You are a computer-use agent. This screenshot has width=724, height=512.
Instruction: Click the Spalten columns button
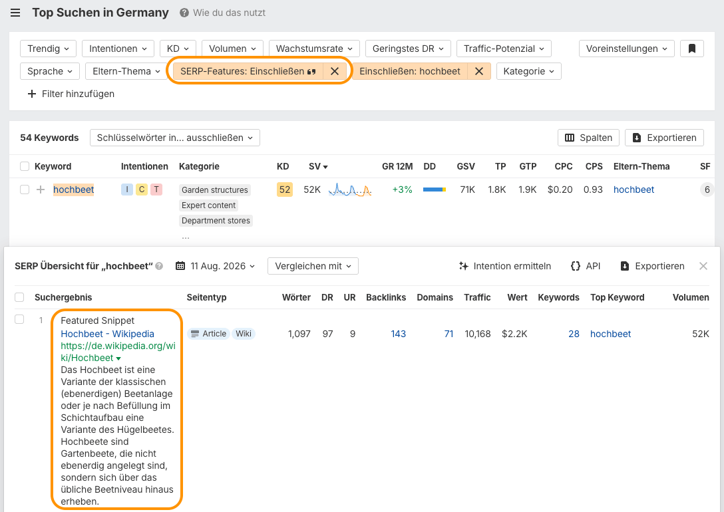[588, 138]
